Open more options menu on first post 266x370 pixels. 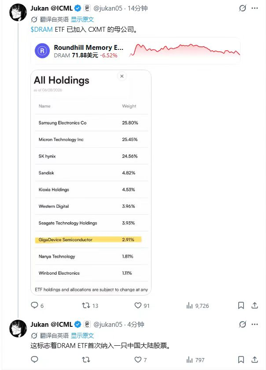255,8
